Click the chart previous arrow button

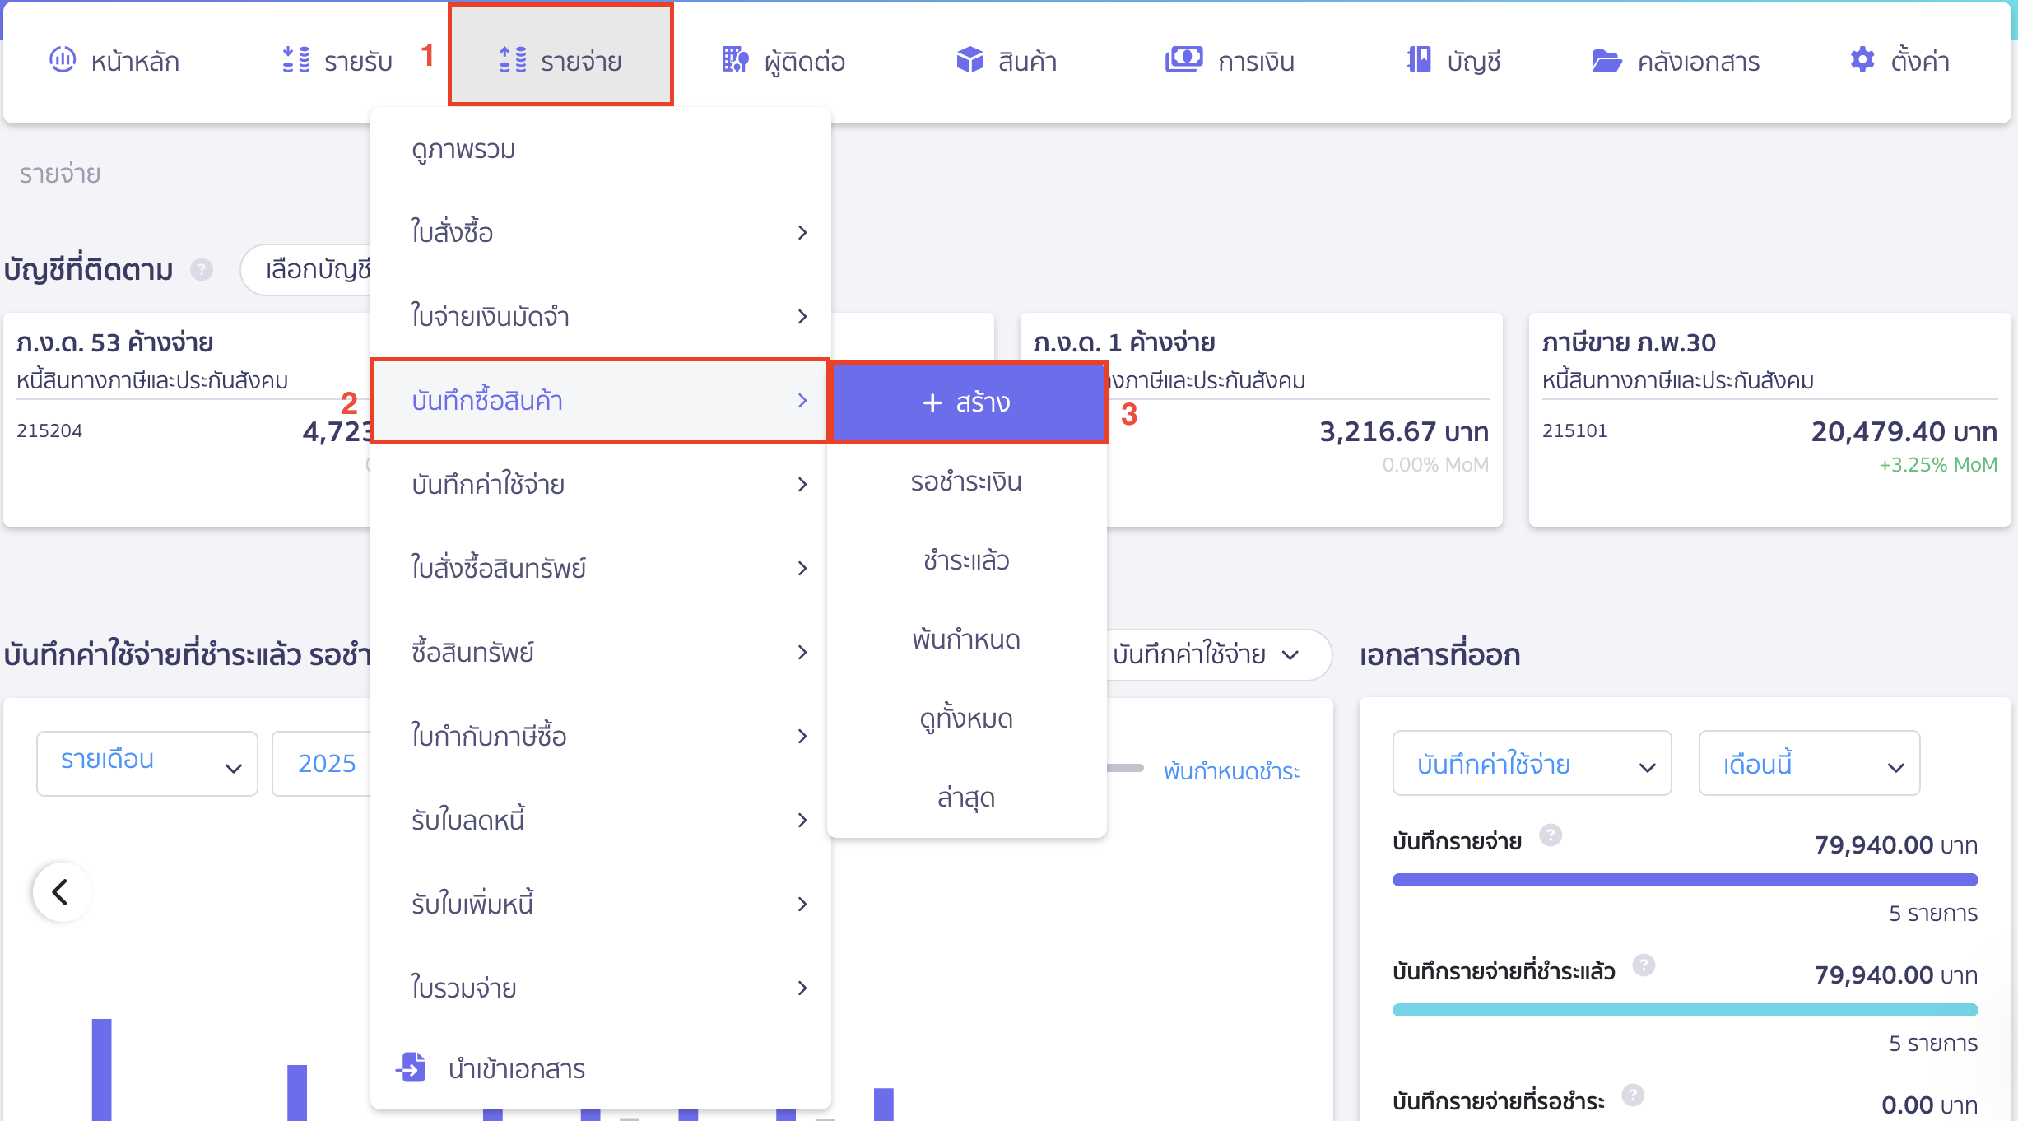[x=61, y=891]
